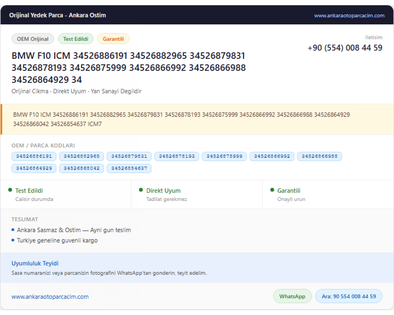Visit www.ankaraotoparcacim.com link in header
The height and width of the screenshot is (315, 394).
pos(349,15)
